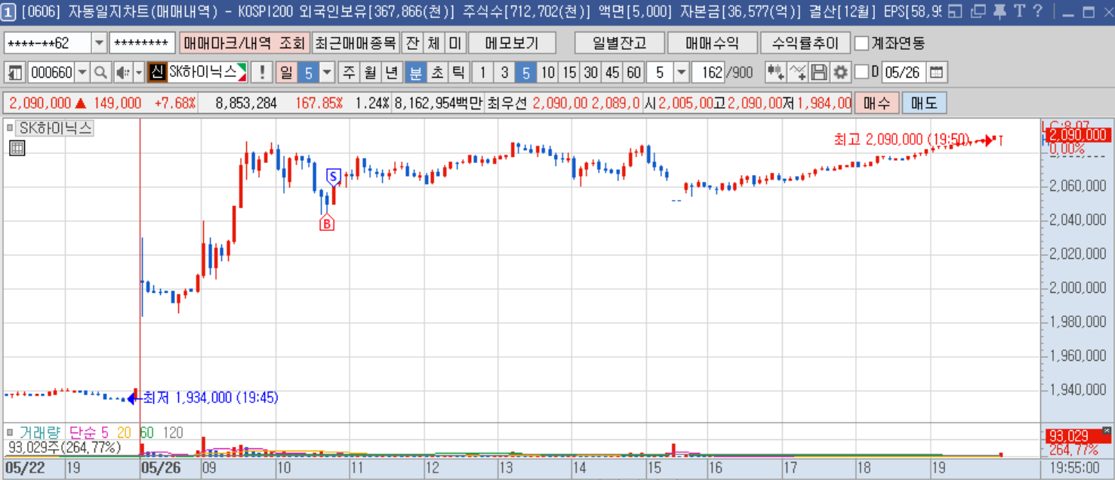Select 15 minute interval
This screenshot has width=1115, height=480.
[x=570, y=72]
